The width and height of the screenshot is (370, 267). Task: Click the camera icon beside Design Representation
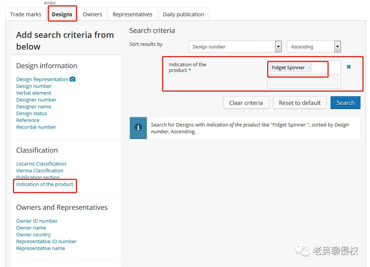72,79
